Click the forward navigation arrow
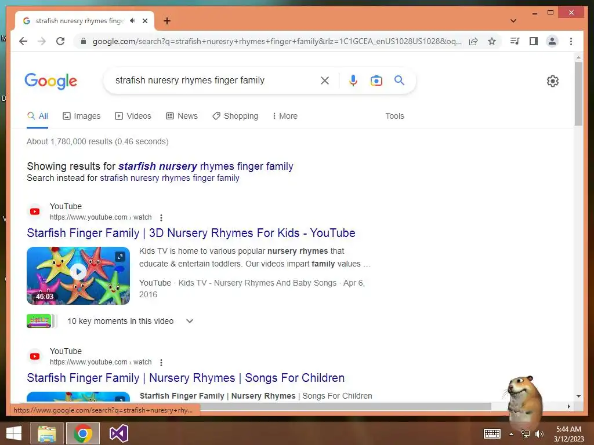594x445 pixels. pos(42,41)
